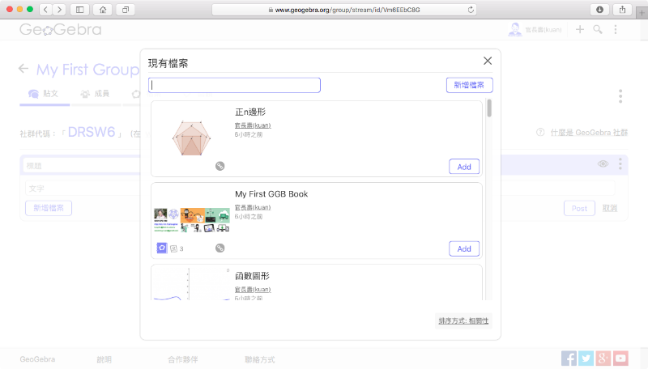
Task: Go back with the browser back arrow
Action: tap(46, 10)
